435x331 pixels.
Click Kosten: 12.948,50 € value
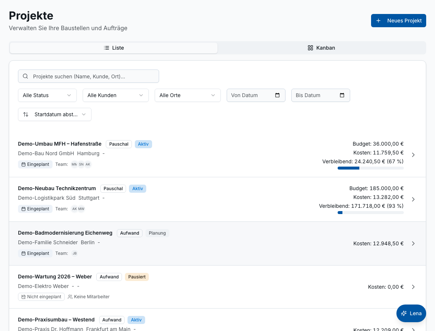[x=378, y=243]
